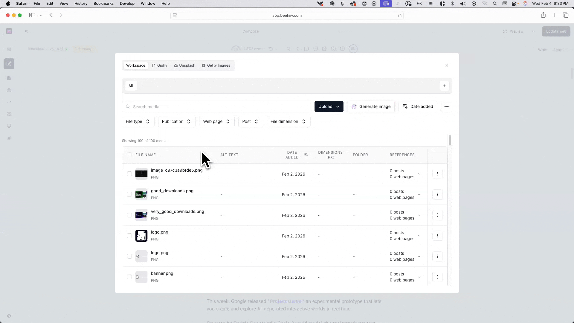Click the list view toggle icon
Viewport: 574px width, 323px height.
[446, 106]
